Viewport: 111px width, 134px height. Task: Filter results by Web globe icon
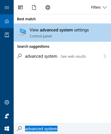tap(48, 7)
